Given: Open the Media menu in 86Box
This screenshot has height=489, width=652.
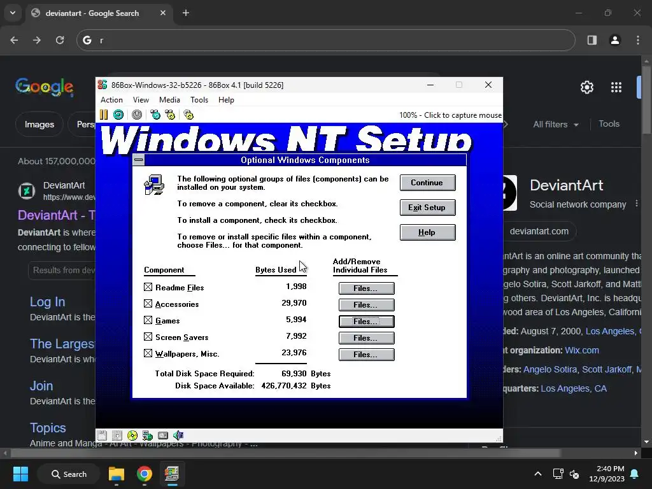Looking at the screenshot, I should coord(169,100).
